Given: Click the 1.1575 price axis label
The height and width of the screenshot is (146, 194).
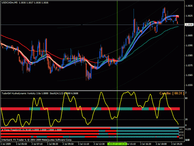Looking at the screenshot, I should pyautogui.click(x=189, y=65).
